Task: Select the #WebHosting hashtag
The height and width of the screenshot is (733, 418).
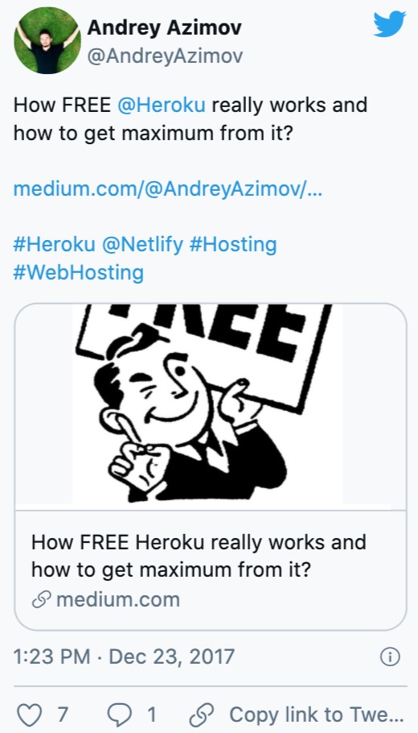Action: click(79, 272)
